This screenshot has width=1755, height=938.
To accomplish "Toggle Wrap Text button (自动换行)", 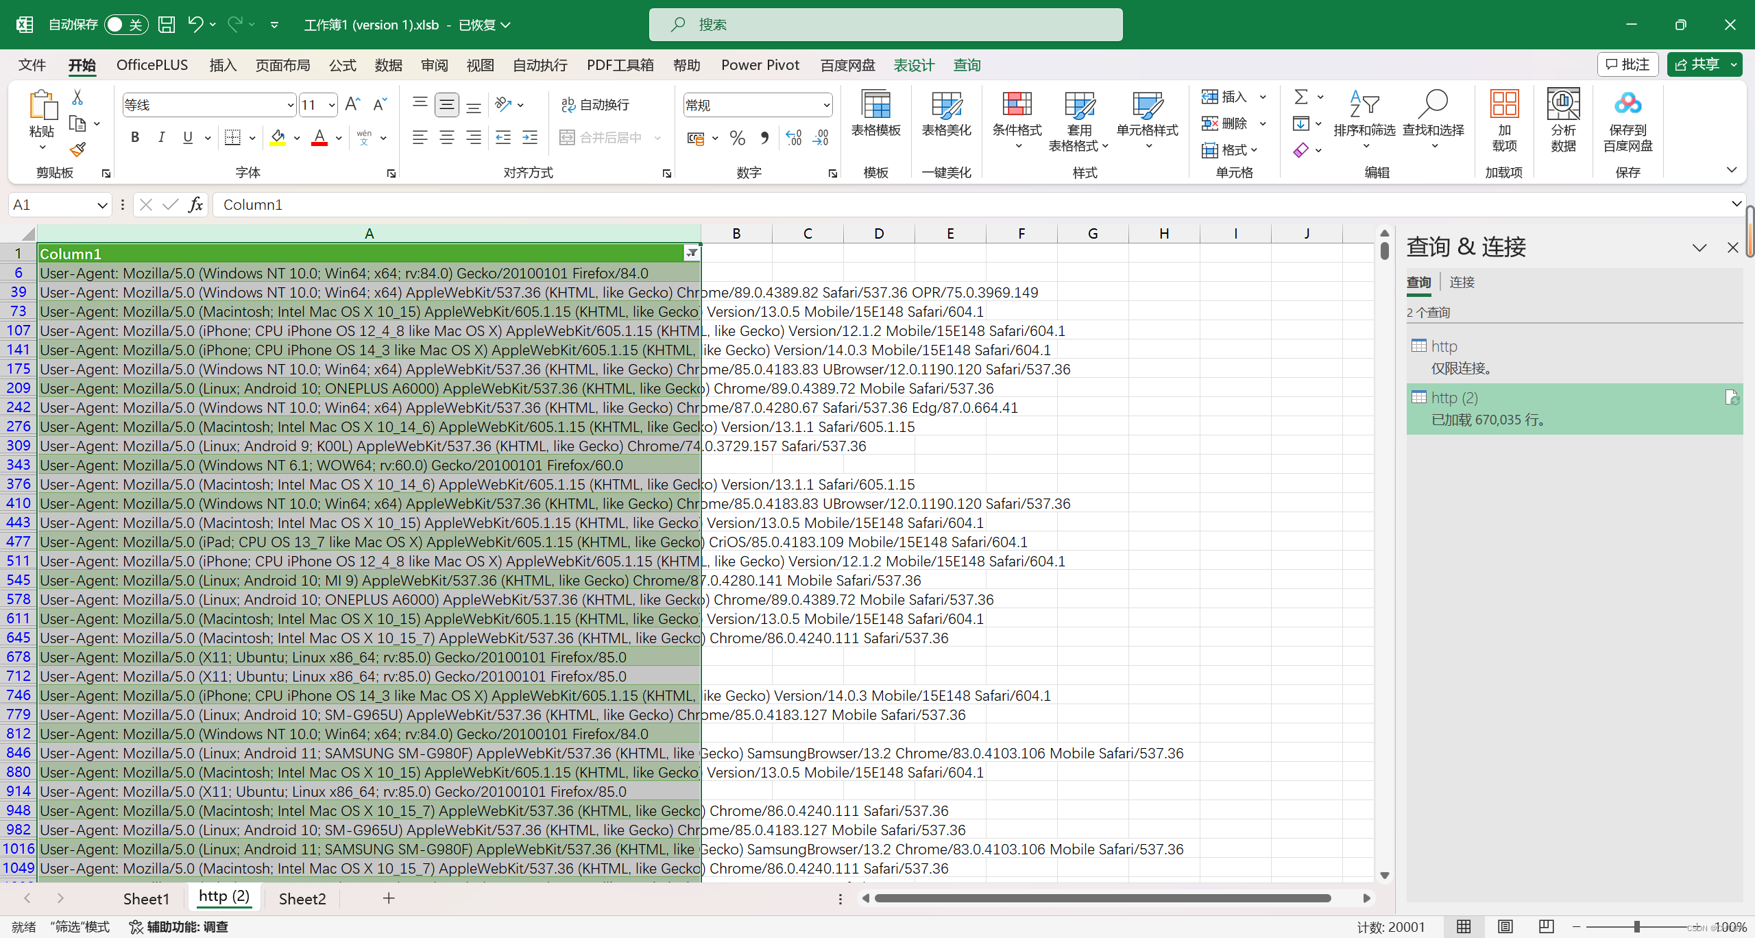I will pyautogui.click(x=595, y=104).
